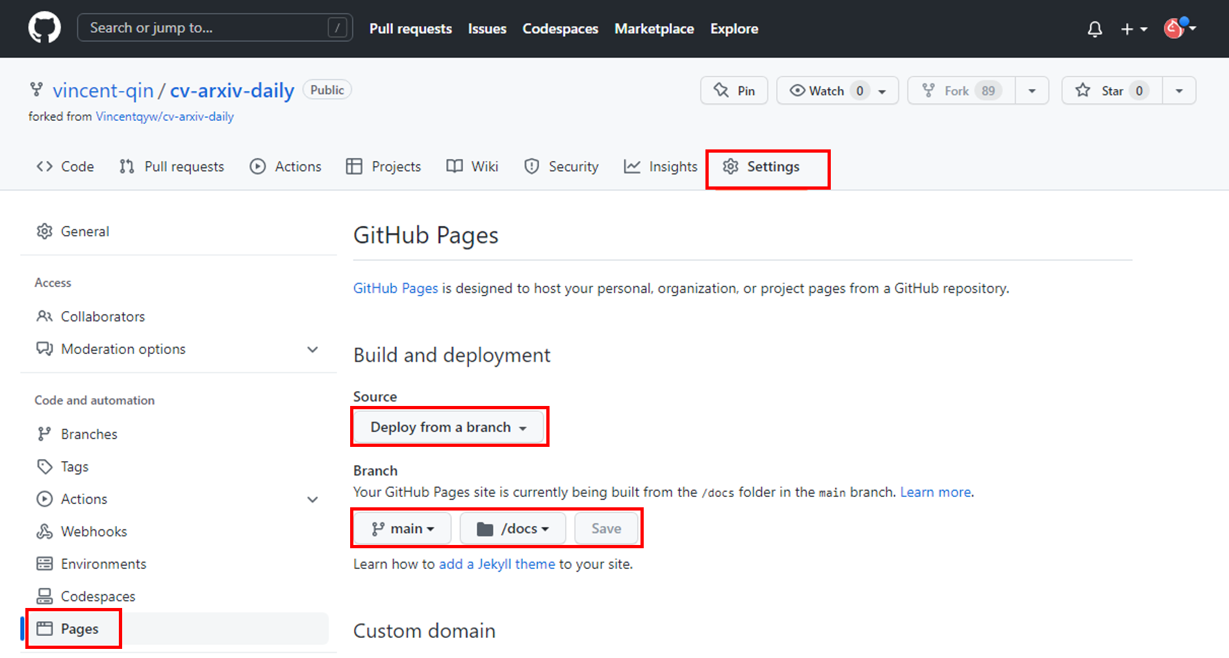Click the Settings tab gear icon
1229x658 pixels.
pyautogui.click(x=731, y=167)
